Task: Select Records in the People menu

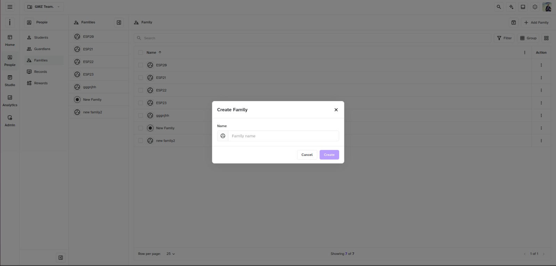Action: tap(44, 72)
